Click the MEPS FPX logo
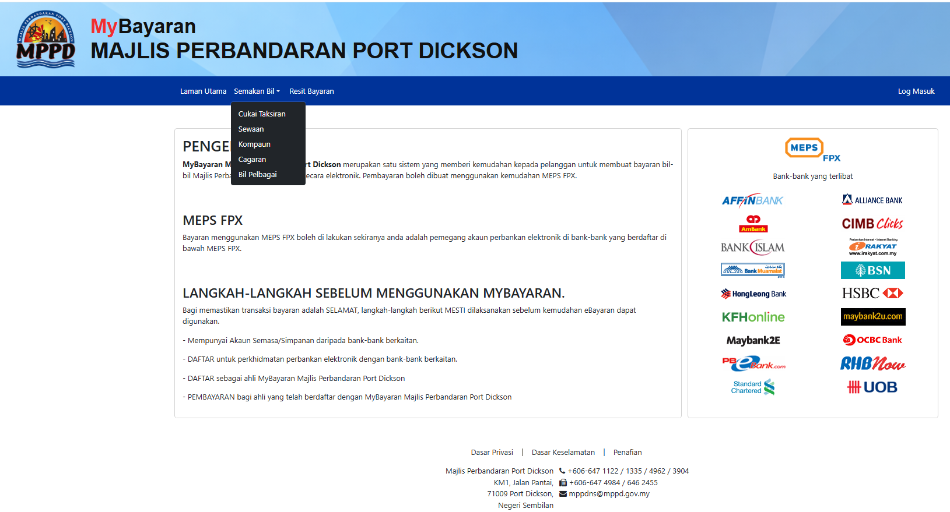 812,150
